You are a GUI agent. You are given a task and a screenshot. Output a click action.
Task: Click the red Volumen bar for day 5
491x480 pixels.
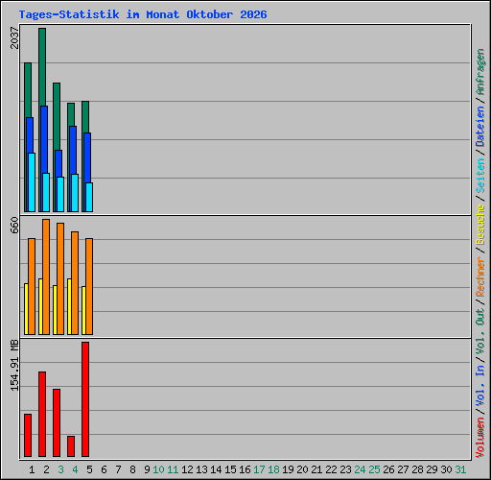coord(85,399)
